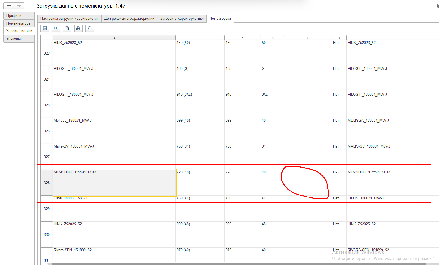This screenshot has height=265, width=439.
Task: Open the Настройка загрузки характеристик tab
Action: (69, 19)
